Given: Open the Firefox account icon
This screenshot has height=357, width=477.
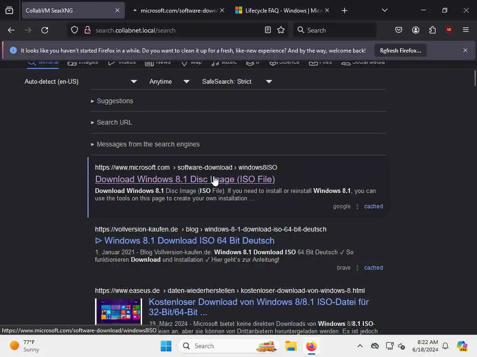Looking at the screenshot, I should (416, 30).
